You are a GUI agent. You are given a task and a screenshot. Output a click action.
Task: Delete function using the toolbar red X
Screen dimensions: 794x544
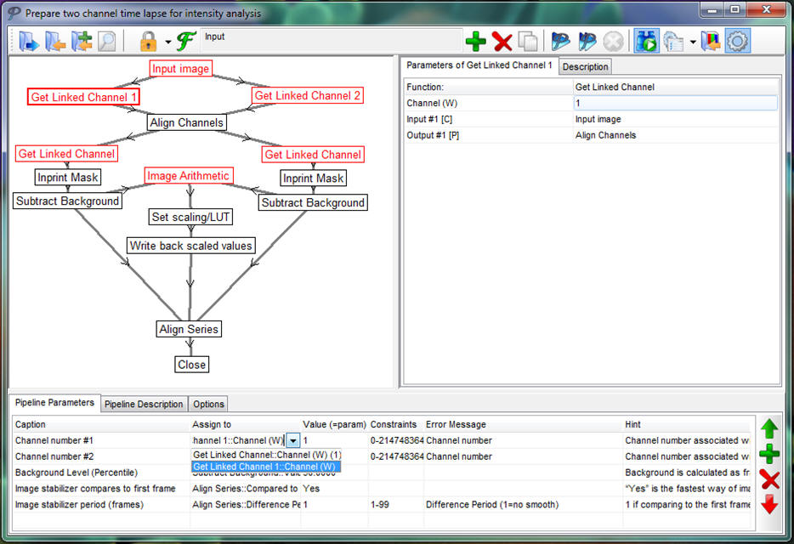502,42
